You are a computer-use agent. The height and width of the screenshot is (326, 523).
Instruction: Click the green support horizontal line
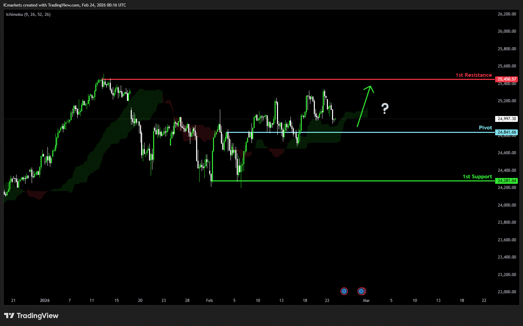(344, 181)
